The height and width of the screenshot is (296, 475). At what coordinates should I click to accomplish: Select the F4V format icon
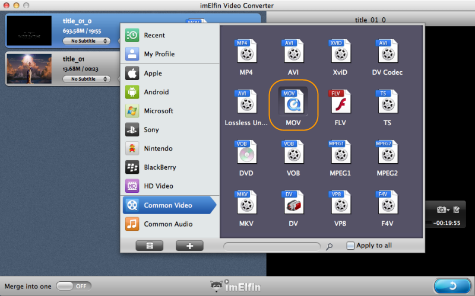tap(387, 203)
